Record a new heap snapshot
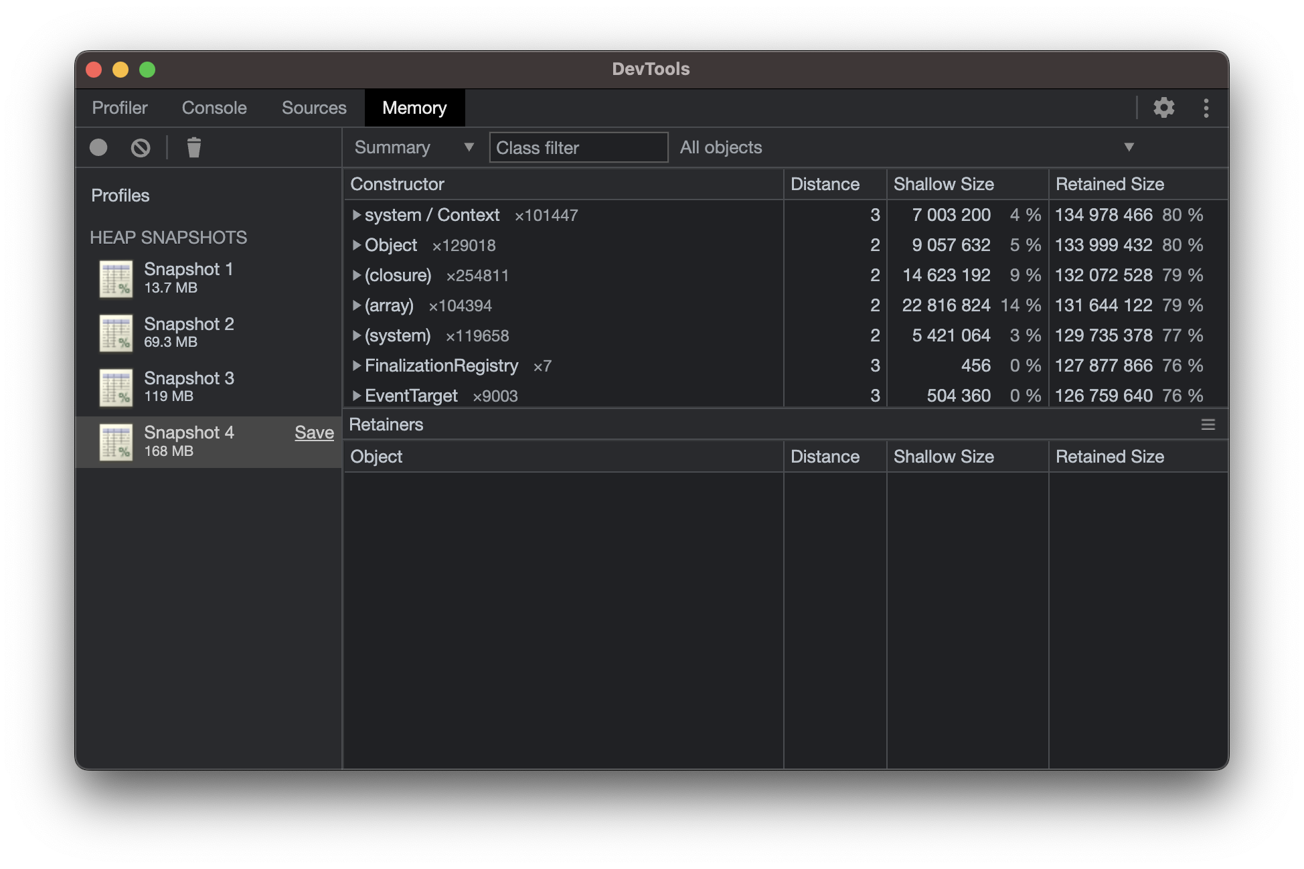Screen dimensions: 1304x869 pos(98,147)
